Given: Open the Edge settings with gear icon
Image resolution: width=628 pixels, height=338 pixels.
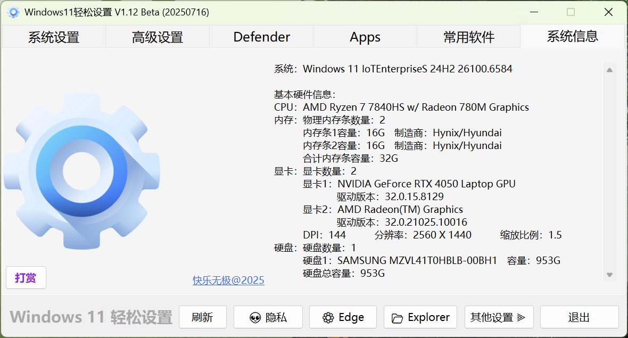Looking at the screenshot, I should pyautogui.click(x=343, y=317).
